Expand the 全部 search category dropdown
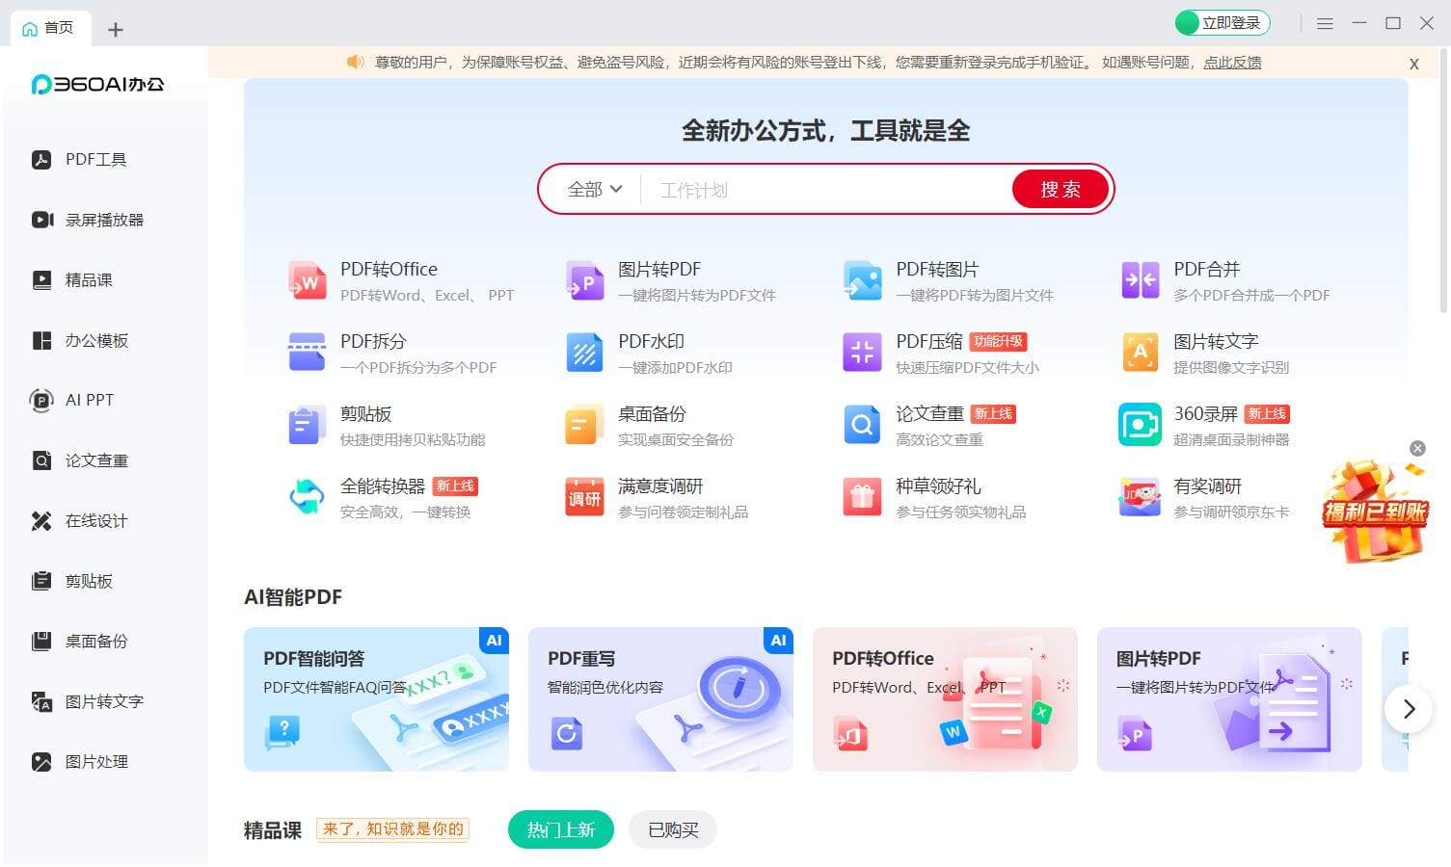The width and height of the screenshot is (1451, 867). pyautogui.click(x=595, y=190)
